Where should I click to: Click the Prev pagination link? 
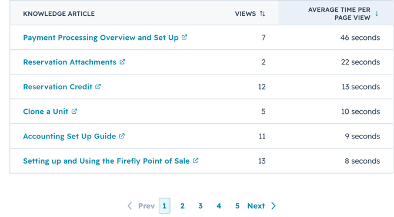coord(146,206)
